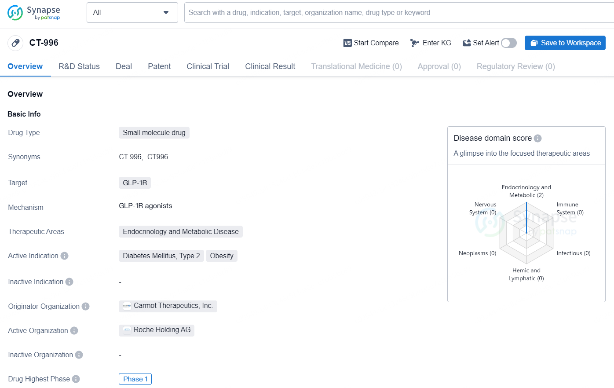The width and height of the screenshot is (614, 388).
Task: Open the R&D Status tab
Action: [x=79, y=66]
